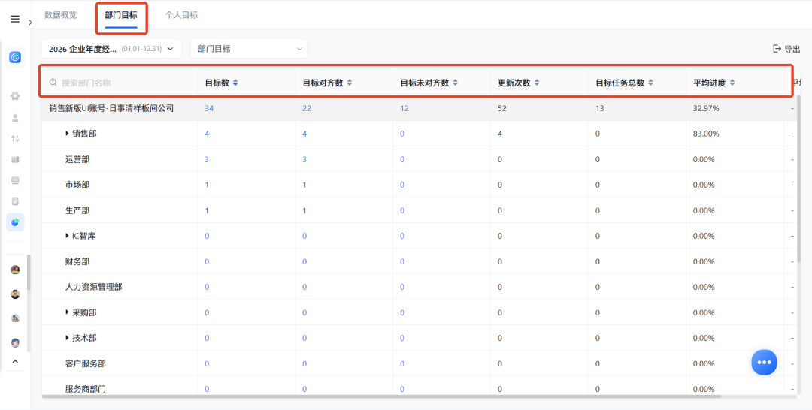812x410 pixels.
Task: Open the hamburger menu icon
Action: pos(15,19)
